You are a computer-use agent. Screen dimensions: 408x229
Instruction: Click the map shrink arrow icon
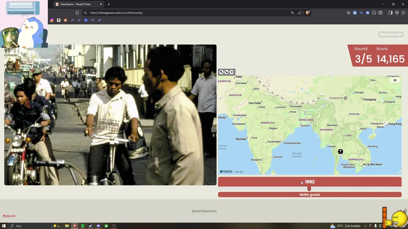(x=227, y=72)
